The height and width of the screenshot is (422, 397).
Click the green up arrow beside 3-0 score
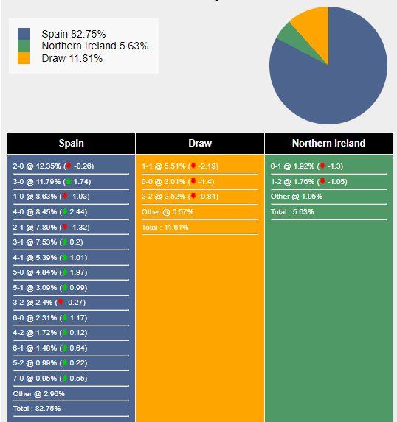(69, 181)
